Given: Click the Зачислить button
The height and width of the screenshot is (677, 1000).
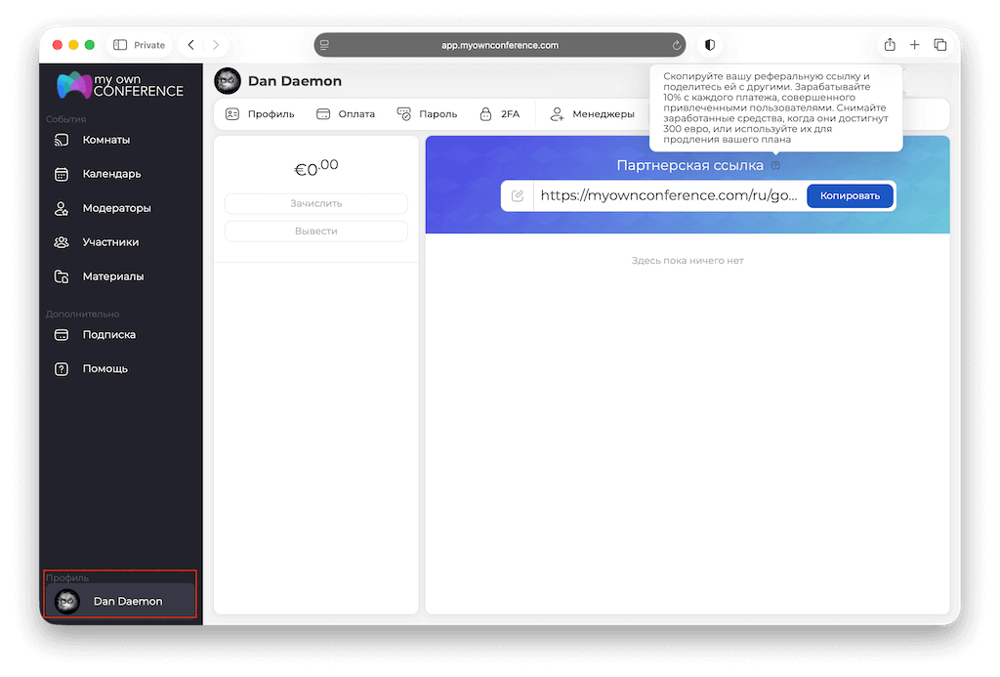Looking at the screenshot, I should (x=316, y=203).
